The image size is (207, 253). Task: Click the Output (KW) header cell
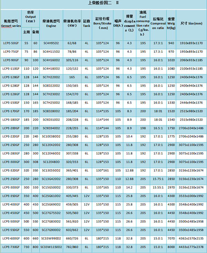click(31, 17)
